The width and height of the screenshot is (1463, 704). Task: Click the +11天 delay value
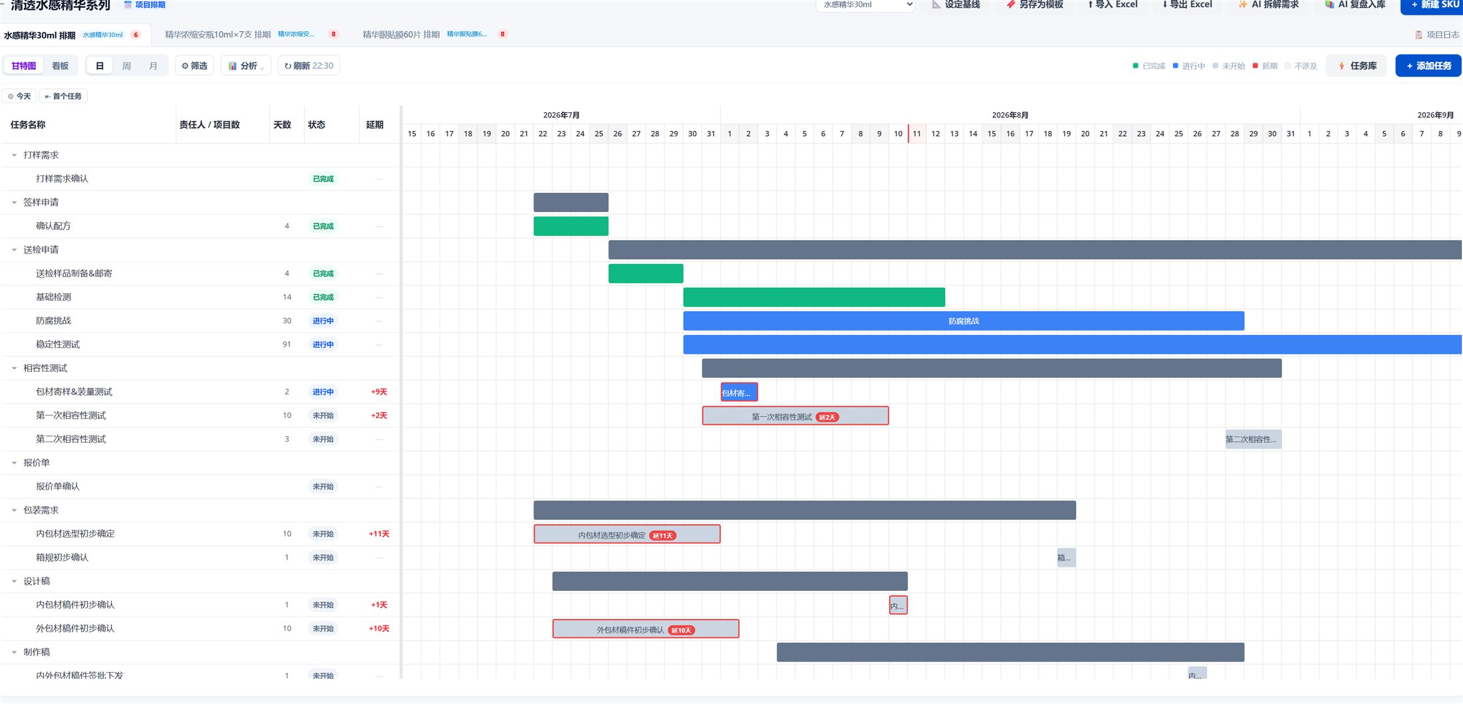tap(379, 534)
